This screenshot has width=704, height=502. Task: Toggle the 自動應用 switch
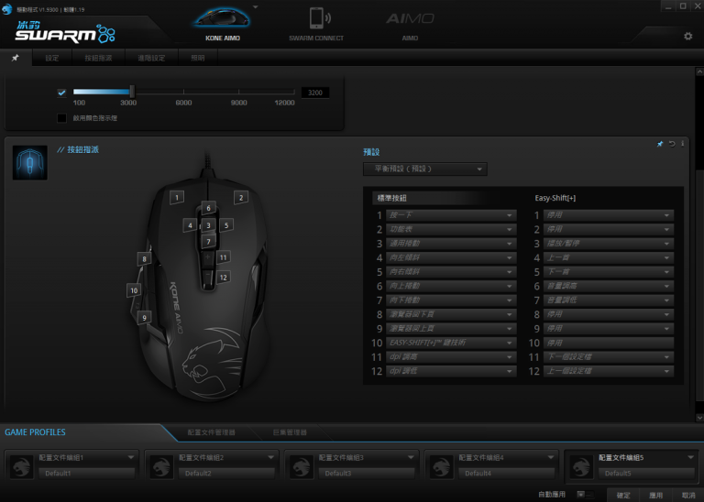pyautogui.click(x=585, y=494)
